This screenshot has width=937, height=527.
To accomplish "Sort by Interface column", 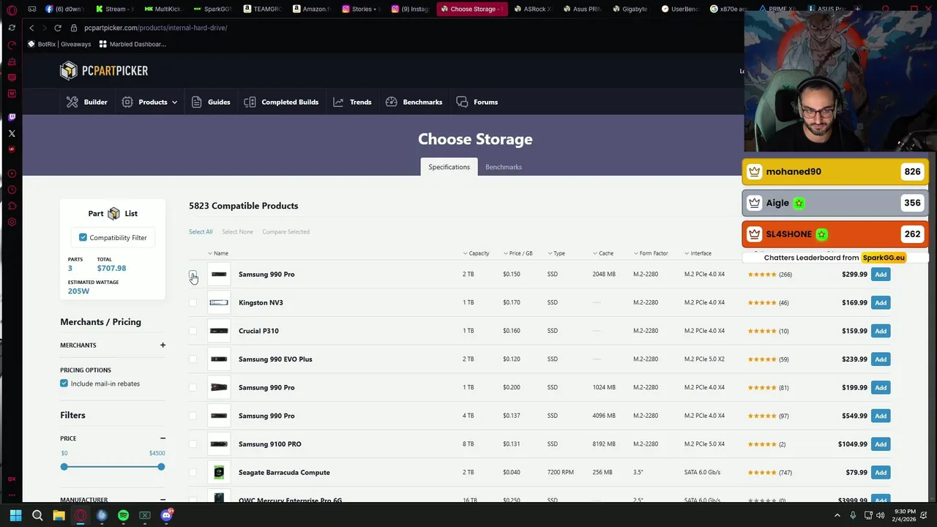I will (698, 253).
